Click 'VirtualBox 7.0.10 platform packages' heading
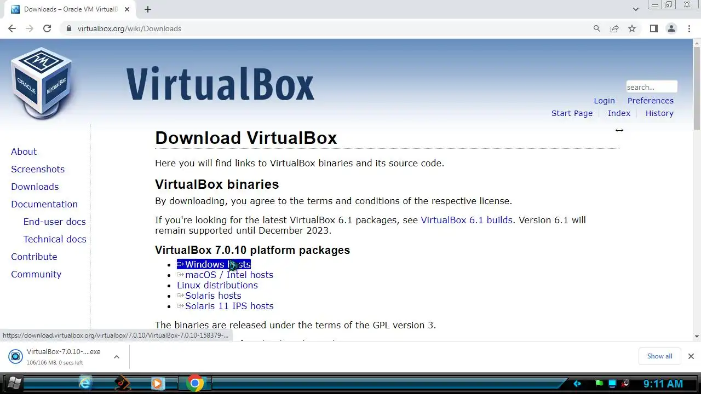 pos(252,250)
